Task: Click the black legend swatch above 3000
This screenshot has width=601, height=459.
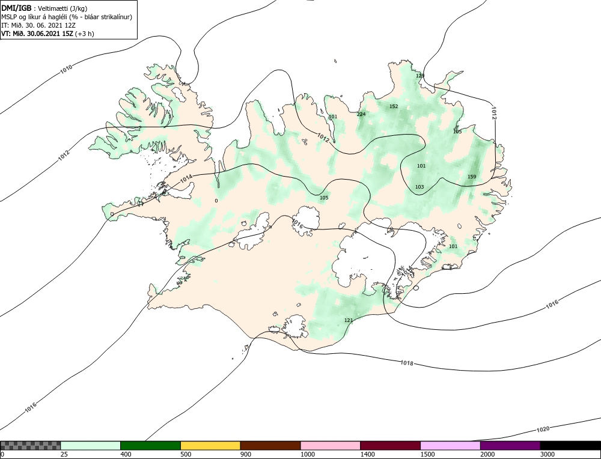Action: click(570, 445)
